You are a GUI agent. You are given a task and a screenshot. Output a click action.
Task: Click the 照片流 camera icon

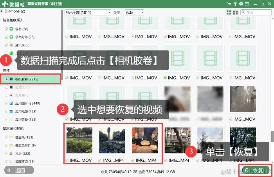click(11, 87)
